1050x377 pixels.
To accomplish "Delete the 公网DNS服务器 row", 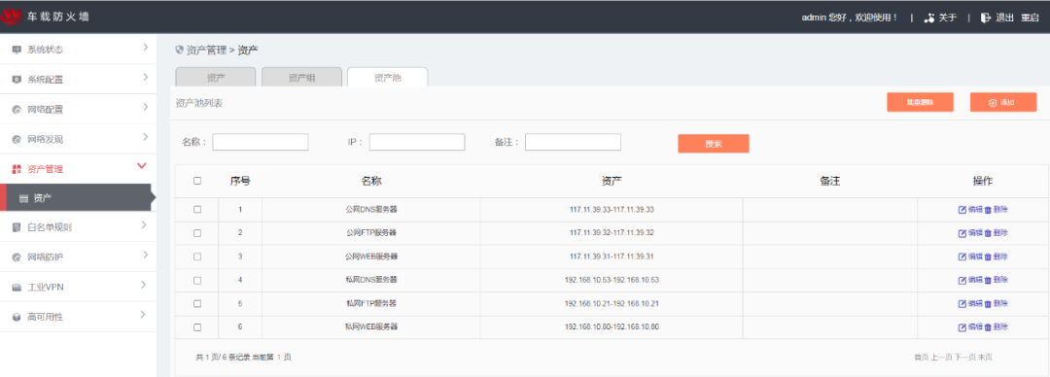I will click(x=996, y=210).
